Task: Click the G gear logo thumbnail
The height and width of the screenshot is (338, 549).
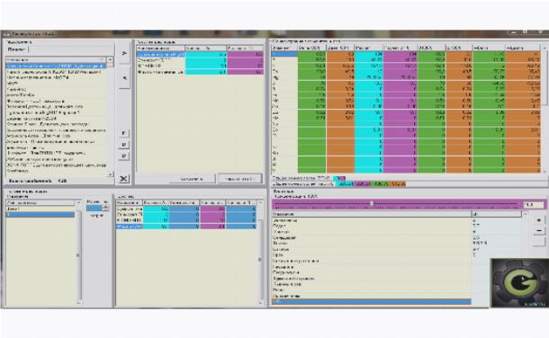Action: point(519,283)
